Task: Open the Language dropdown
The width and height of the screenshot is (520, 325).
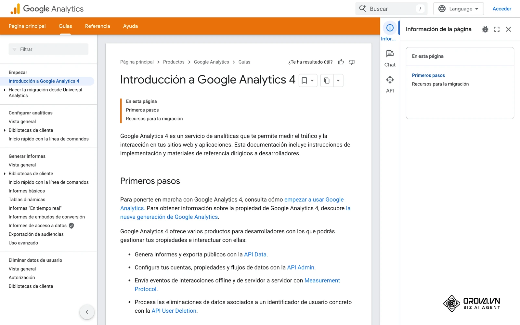Action: point(459,9)
